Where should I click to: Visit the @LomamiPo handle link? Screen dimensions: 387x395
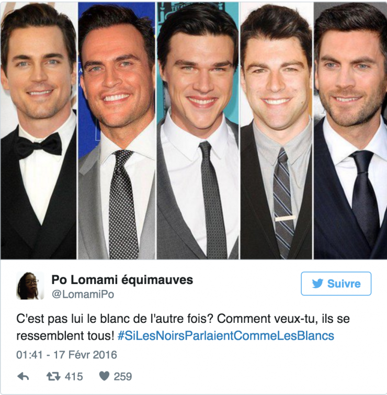pos(83,294)
